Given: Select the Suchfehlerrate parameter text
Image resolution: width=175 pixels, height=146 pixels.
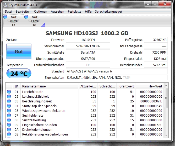Looking at the screenshot, I should coord(33,115).
